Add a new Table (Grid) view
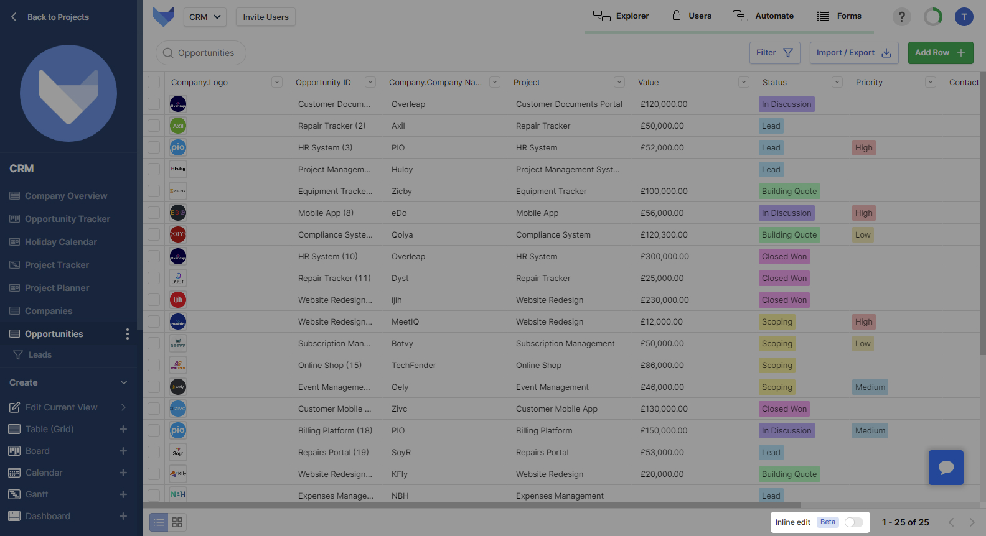Screen dimensions: 986x536 (123, 429)
